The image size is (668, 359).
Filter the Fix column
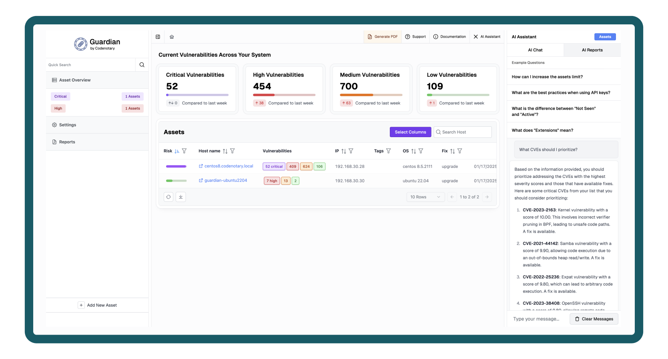pos(460,151)
